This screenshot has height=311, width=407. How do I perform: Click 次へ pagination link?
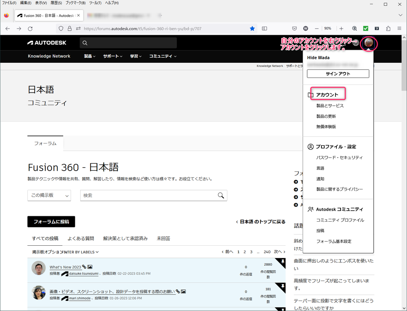279,252
